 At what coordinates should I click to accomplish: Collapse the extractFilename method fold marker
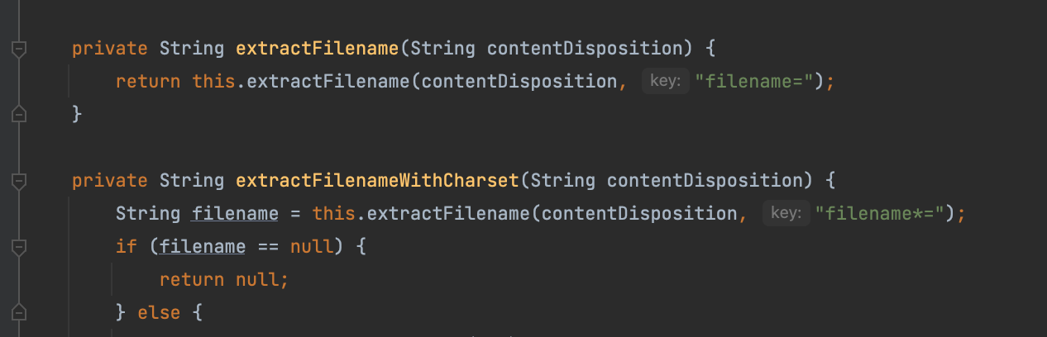[18, 49]
